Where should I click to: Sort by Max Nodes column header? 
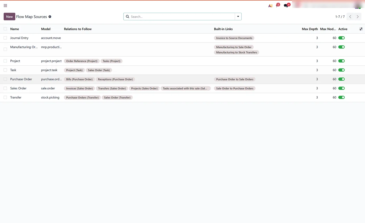click(328, 29)
